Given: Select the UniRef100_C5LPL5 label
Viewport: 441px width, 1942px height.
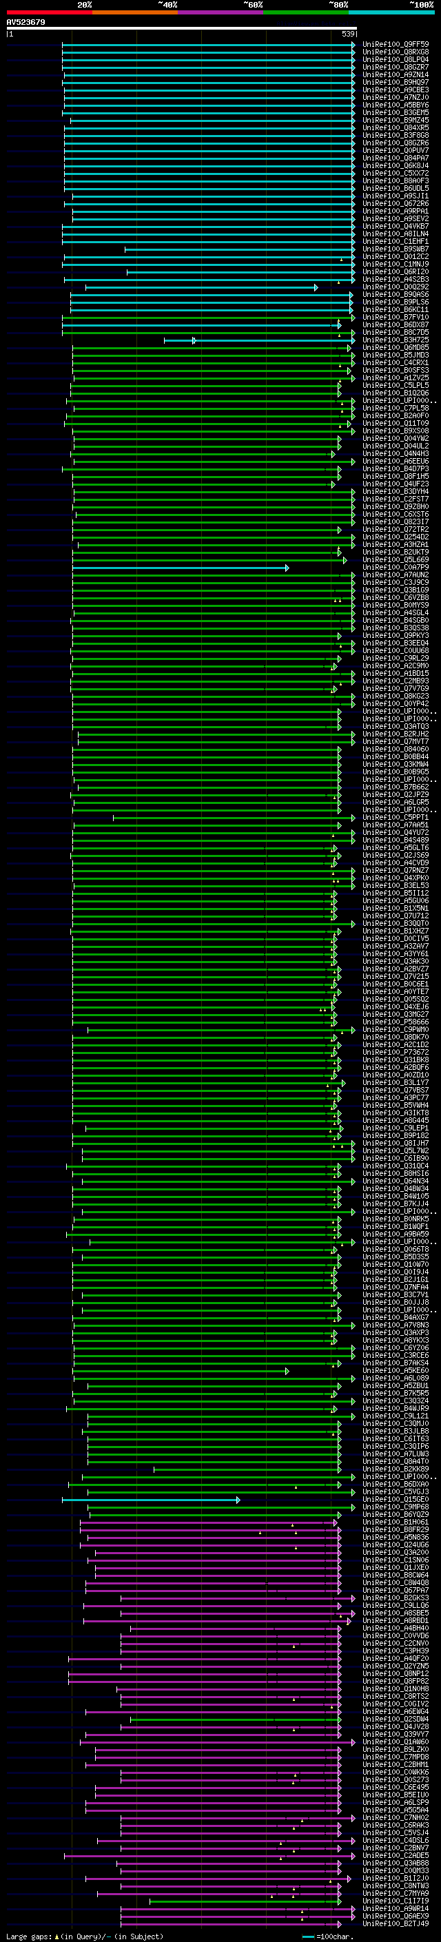Looking at the screenshot, I should 396,385.
